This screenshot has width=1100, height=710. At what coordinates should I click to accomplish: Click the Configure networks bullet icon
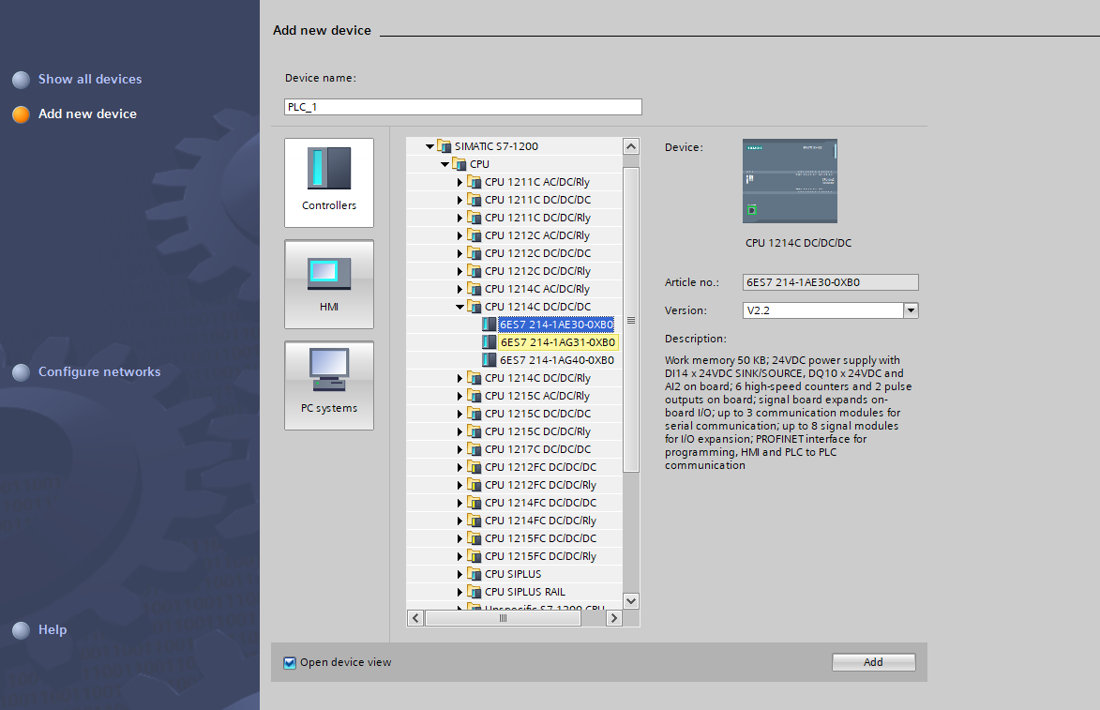(x=21, y=372)
